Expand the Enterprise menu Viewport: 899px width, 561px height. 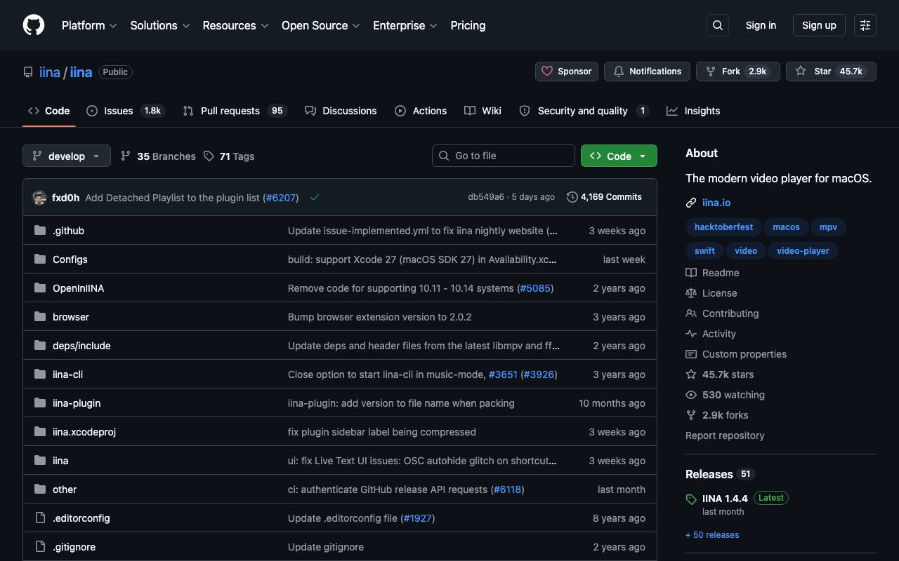click(x=405, y=25)
